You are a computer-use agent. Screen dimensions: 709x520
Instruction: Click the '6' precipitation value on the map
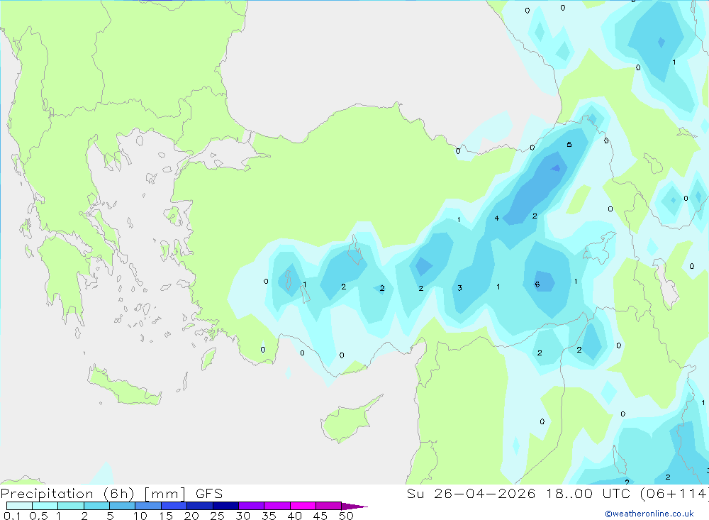pos(537,284)
